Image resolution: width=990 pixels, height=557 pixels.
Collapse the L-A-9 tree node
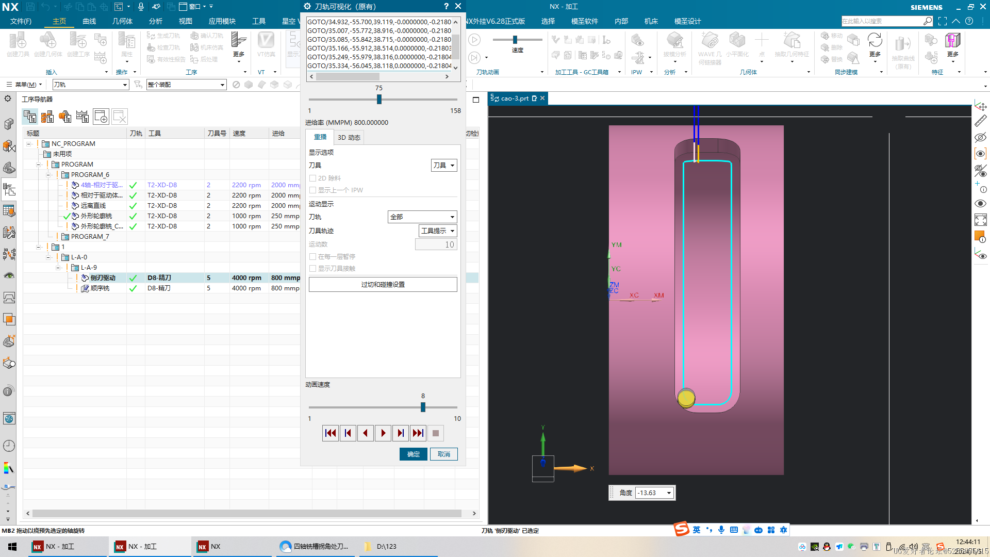click(58, 268)
